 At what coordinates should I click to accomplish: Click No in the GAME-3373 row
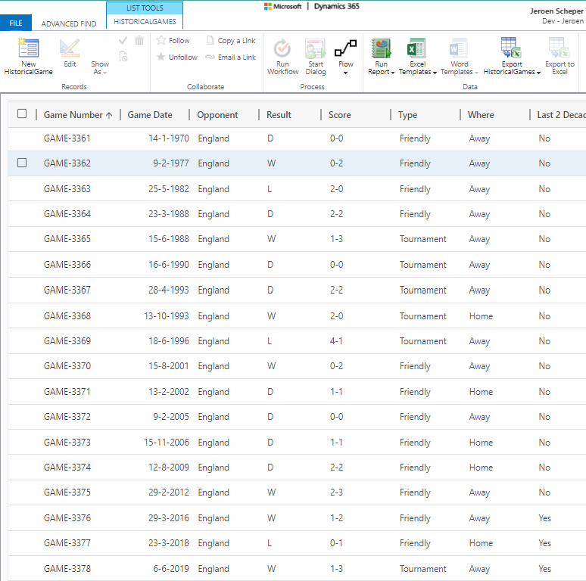[544, 443]
